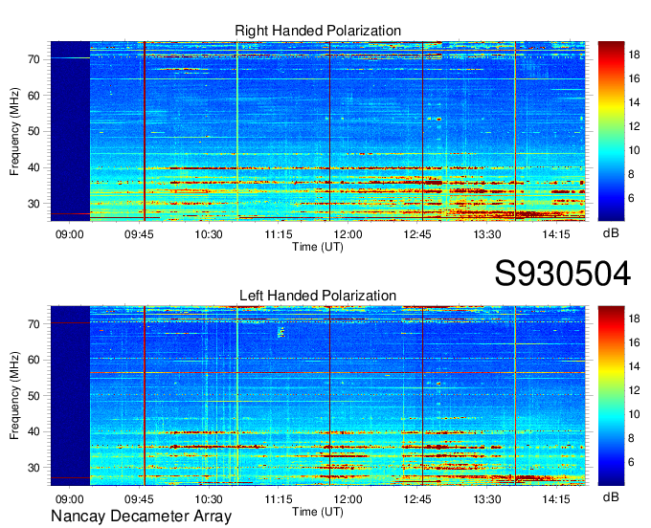
Task: Click the 50 MHz tick on Left Handed plot
Action: (x=34, y=396)
